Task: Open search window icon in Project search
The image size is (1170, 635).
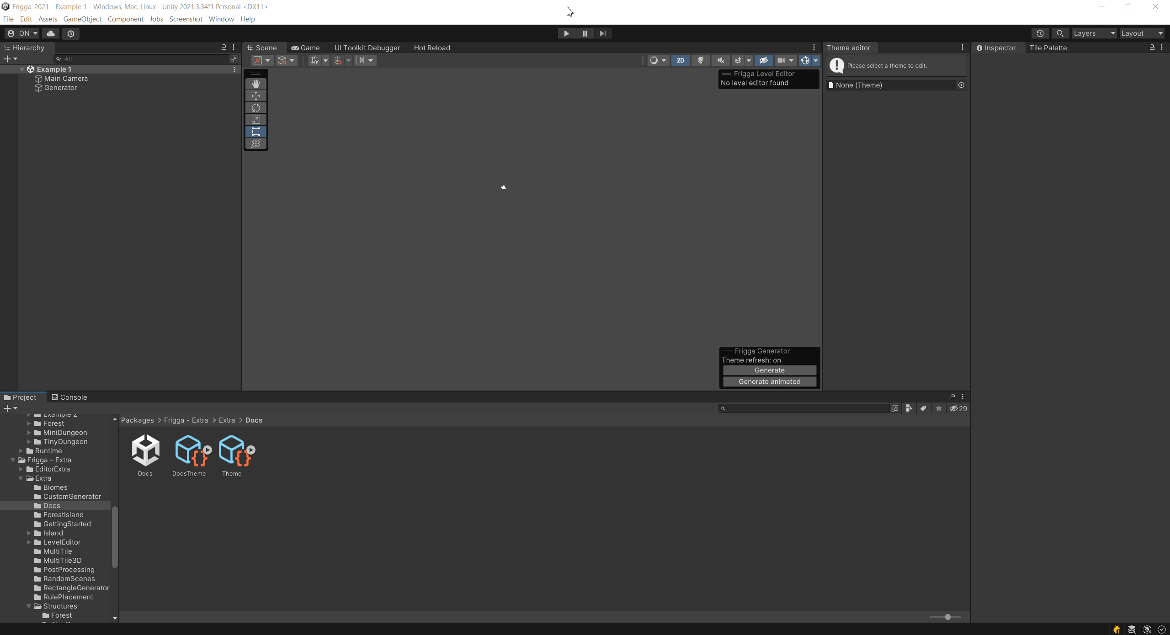Action: tap(894, 408)
